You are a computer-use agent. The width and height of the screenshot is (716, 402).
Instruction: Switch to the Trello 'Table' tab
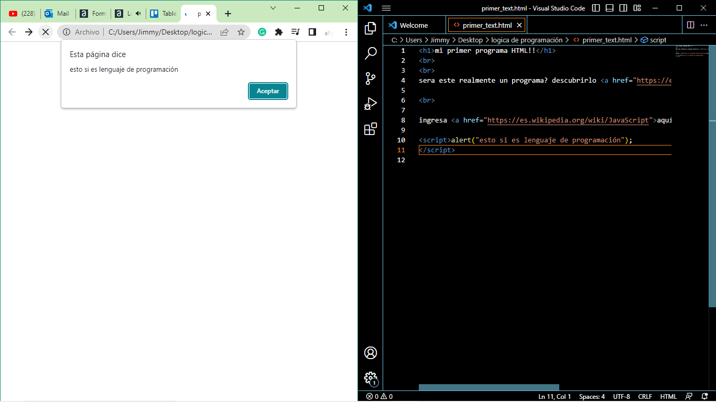[x=163, y=14]
